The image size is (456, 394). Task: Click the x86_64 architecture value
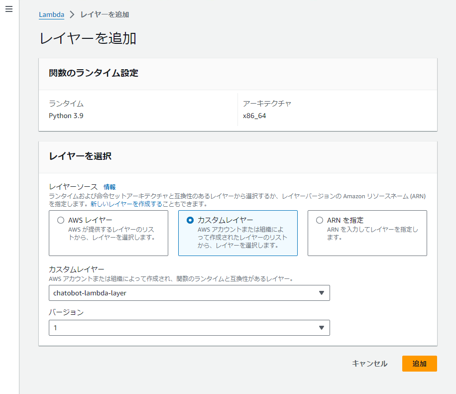click(x=254, y=116)
